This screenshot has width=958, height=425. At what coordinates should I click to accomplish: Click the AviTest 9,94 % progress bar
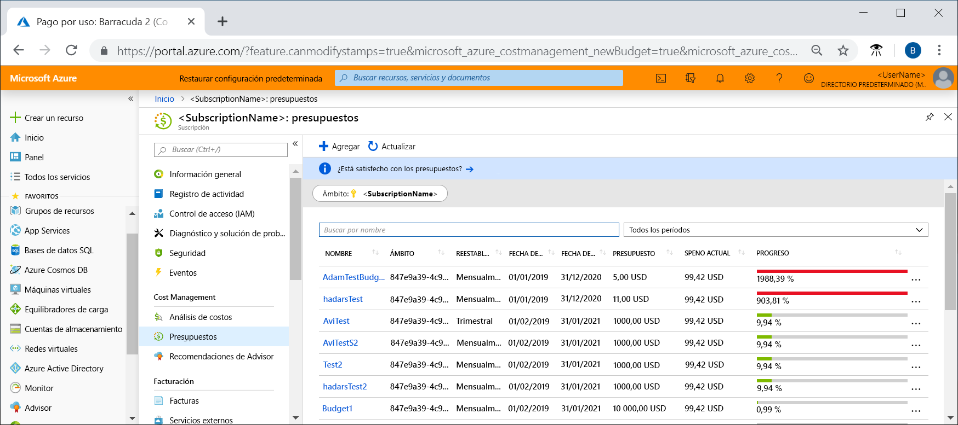coord(832,315)
